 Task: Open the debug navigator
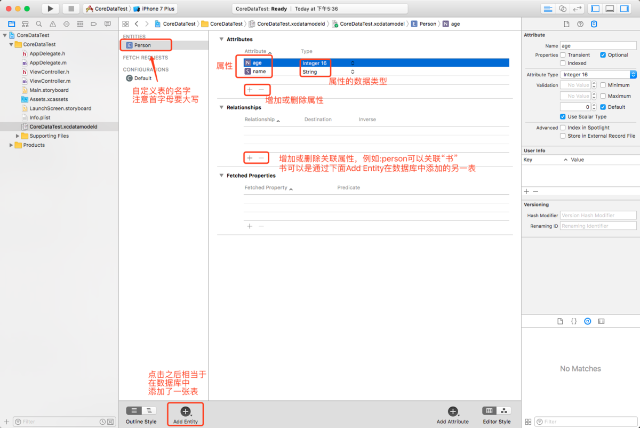[80, 24]
